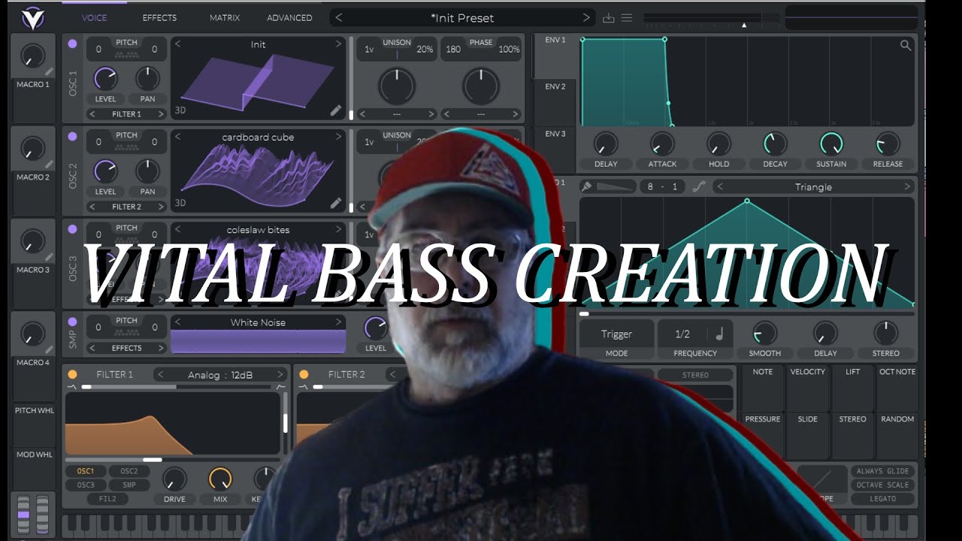Adjust the Macro 1 knob

point(32,56)
